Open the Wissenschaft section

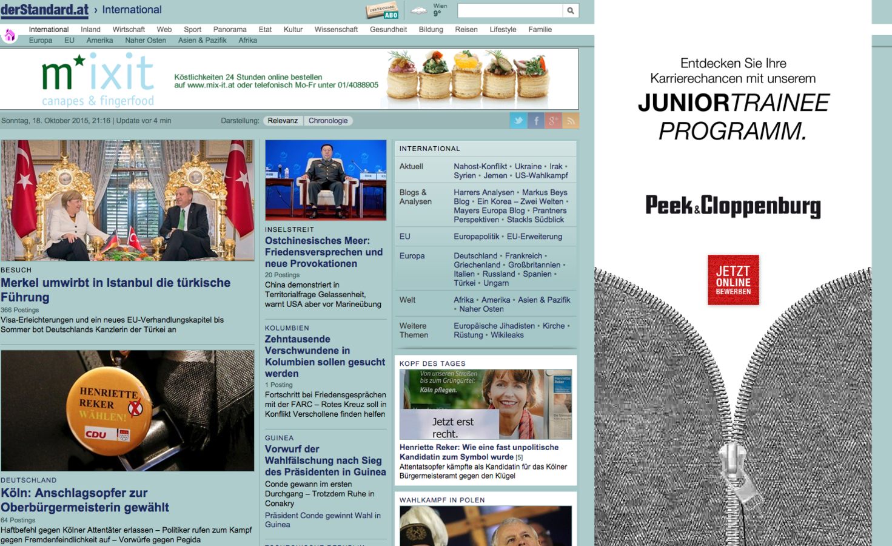click(x=336, y=29)
